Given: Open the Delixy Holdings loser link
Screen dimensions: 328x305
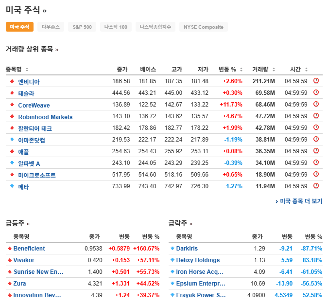Looking at the screenshot, I should 198,260.
